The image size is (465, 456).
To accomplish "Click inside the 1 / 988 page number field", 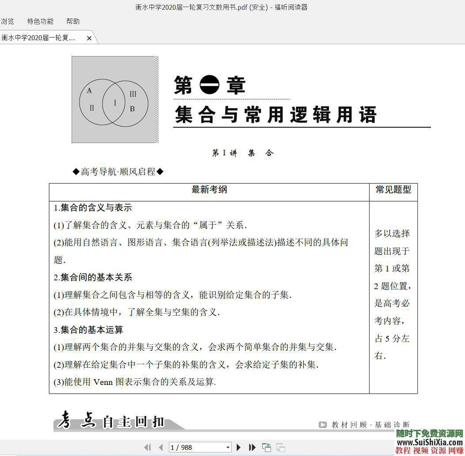I will click(190, 447).
